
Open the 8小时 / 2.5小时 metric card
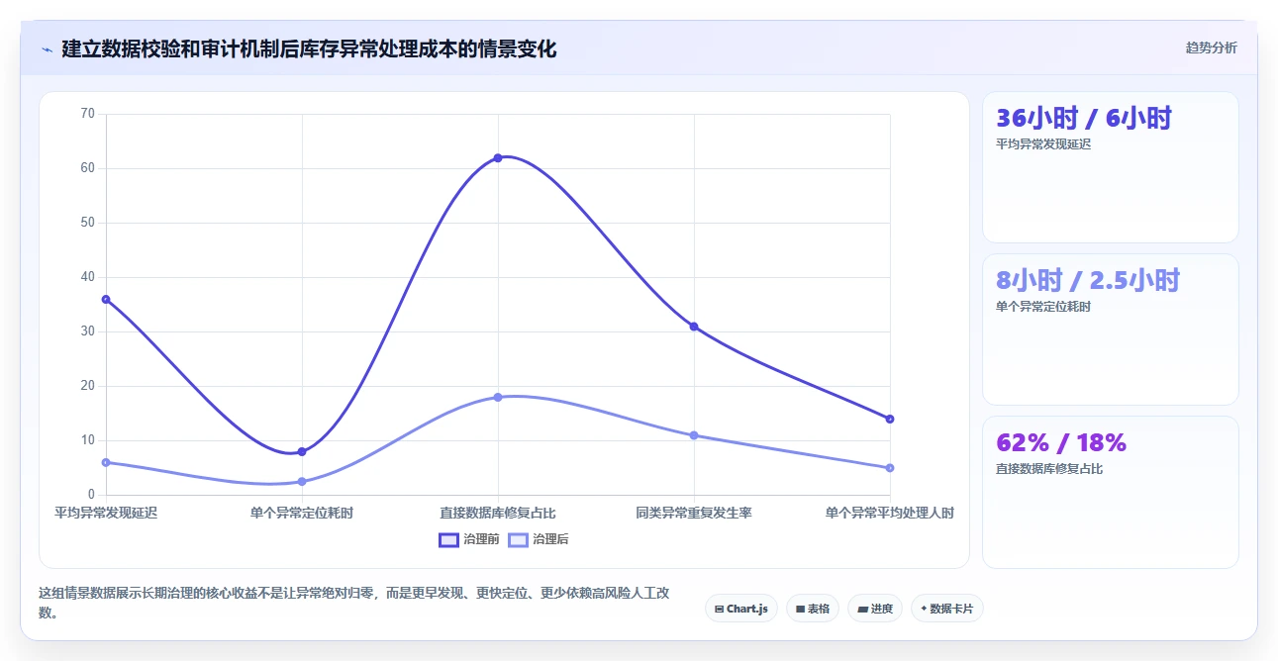pos(1110,330)
